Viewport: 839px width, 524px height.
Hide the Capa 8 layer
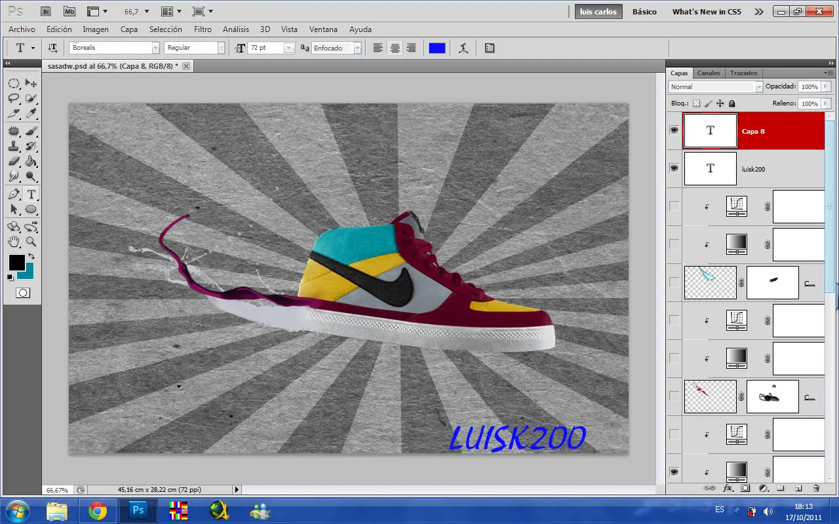[x=674, y=130]
